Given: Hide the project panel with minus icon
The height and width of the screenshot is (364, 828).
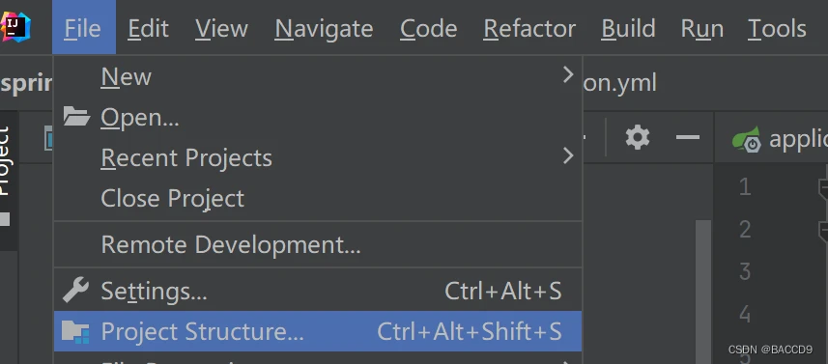Looking at the screenshot, I should (x=688, y=138).
